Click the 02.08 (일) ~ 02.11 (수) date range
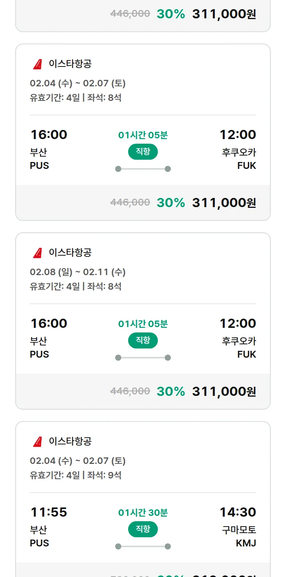 78,272
